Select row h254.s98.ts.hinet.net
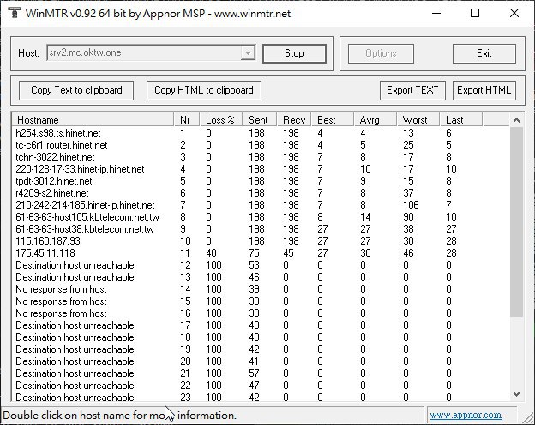535x425 pixels. 261,133
